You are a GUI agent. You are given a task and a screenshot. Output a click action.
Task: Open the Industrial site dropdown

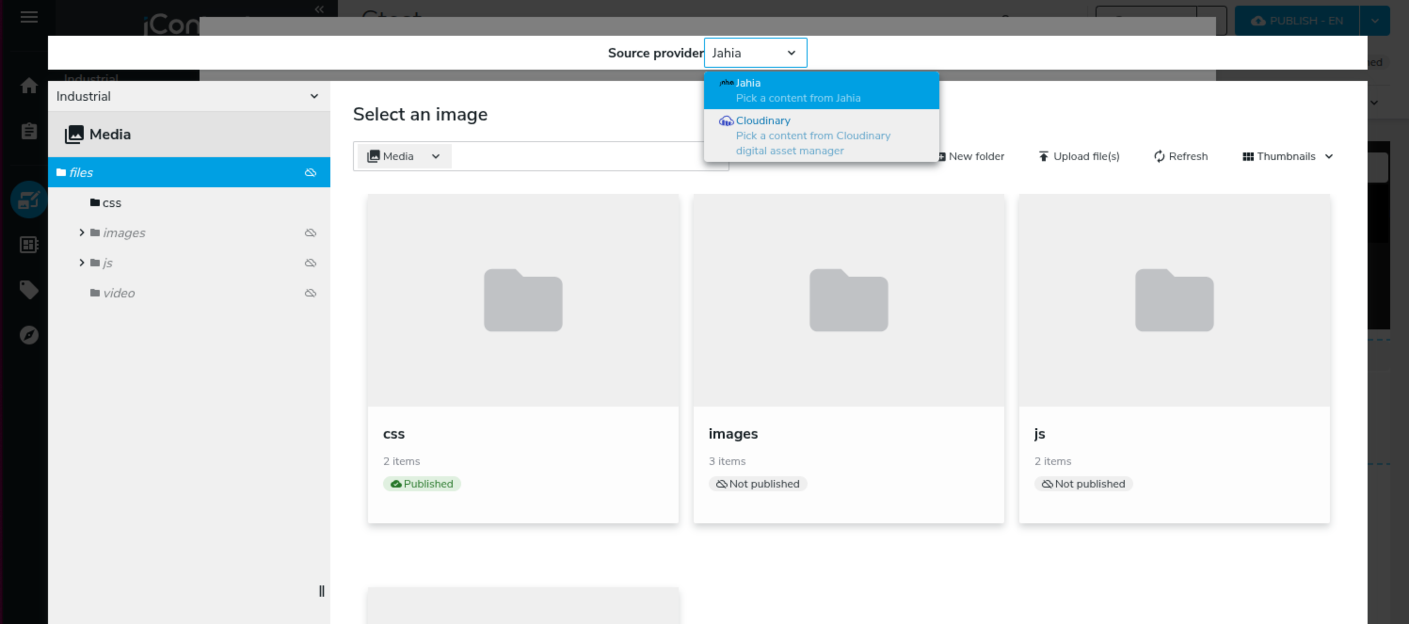(188, 96)
